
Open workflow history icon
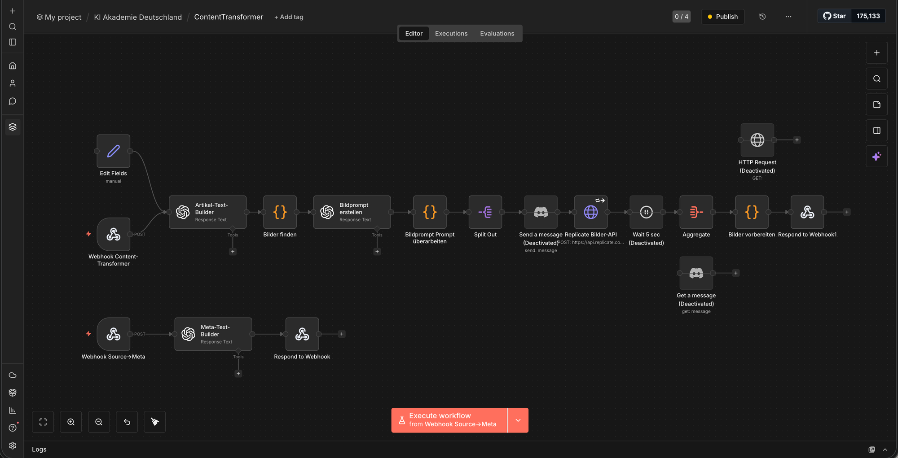(x=762, y=17)
